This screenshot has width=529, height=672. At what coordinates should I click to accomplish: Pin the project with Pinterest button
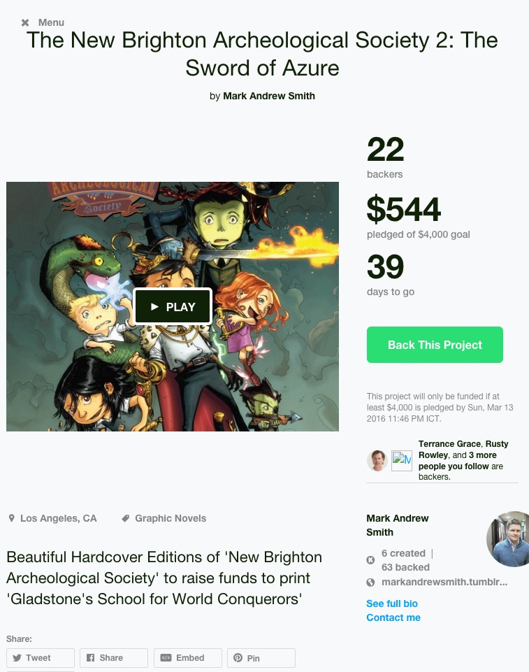point(261,658)
